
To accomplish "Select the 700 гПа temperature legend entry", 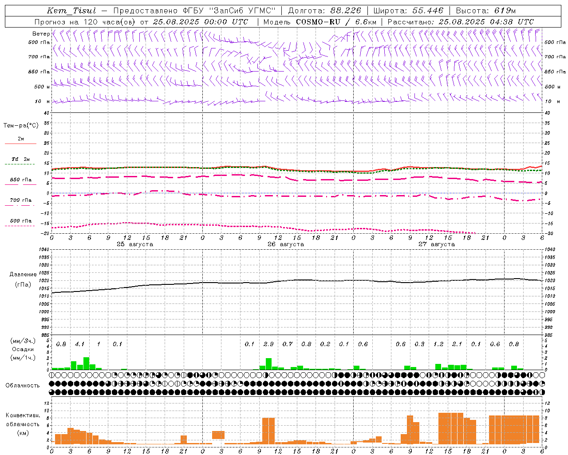I will click(x=20, y=200).
